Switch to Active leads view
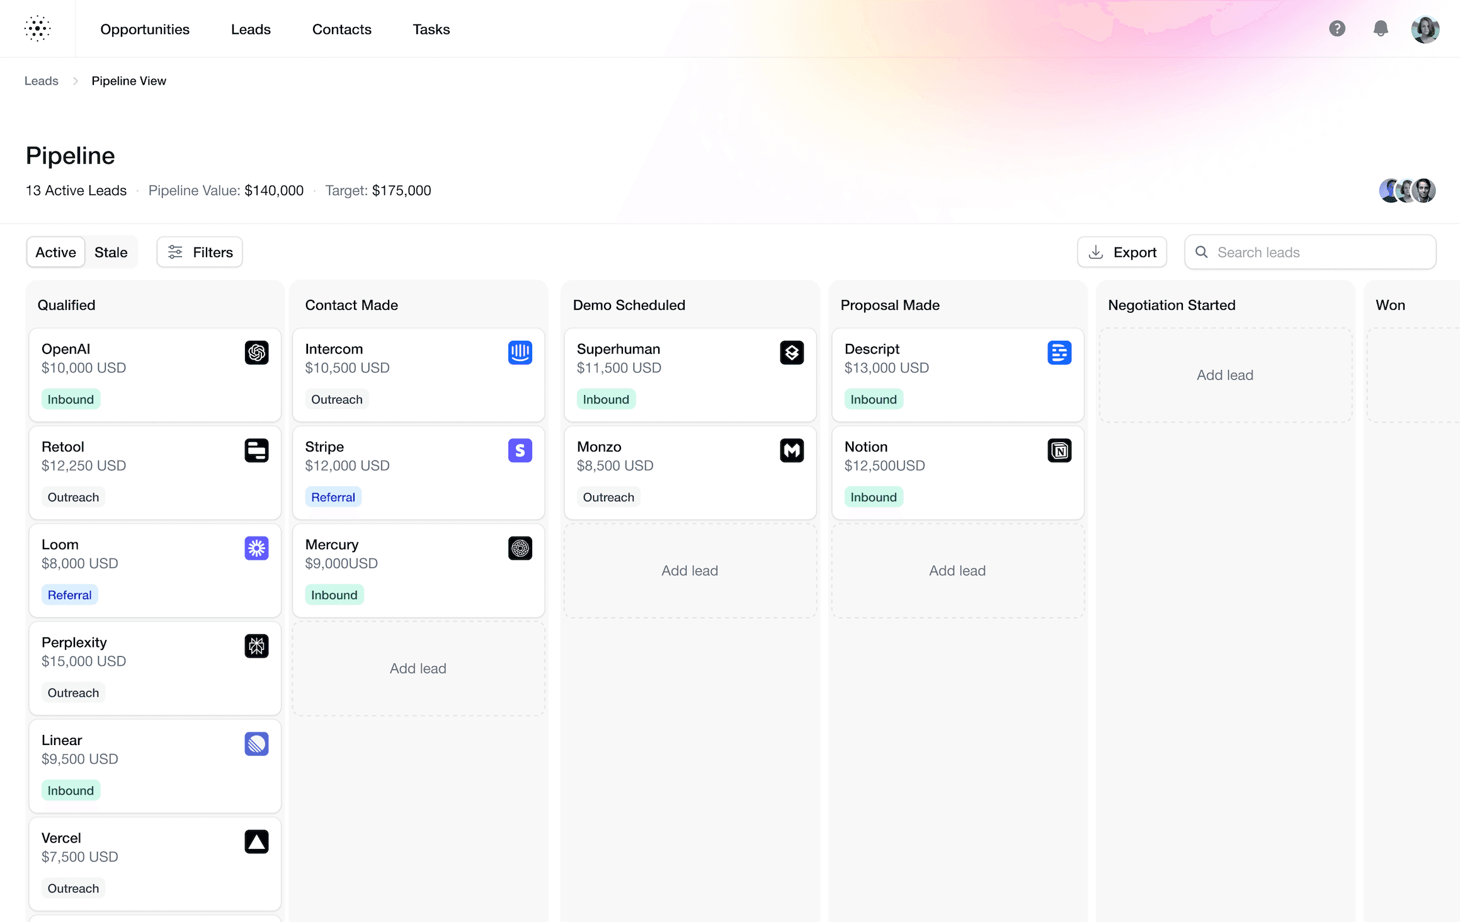Viewport: 1460px width, 922px height. (x=55, y=252)
